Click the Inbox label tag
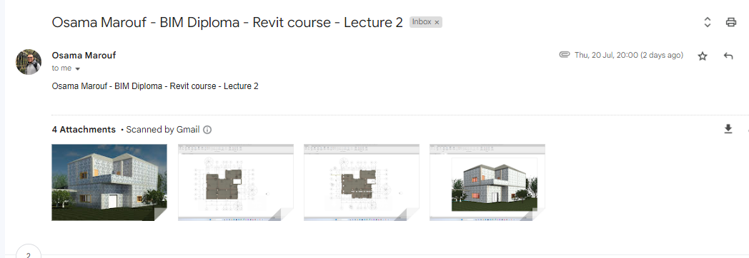749x258 pixels. pos(422,22)
